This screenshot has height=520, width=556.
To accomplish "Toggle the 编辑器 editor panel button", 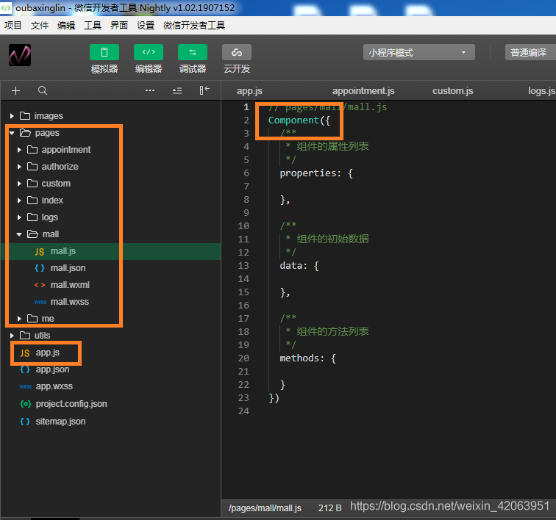I will point(149,52).
